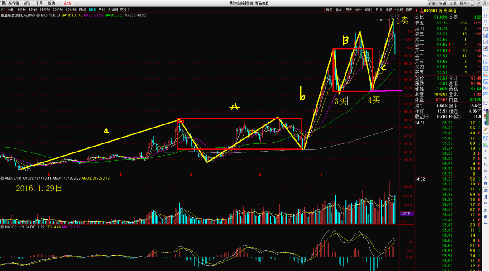Select the 1分钟 period tab
This screenshot has width=489, height=271.
(22, 10)
